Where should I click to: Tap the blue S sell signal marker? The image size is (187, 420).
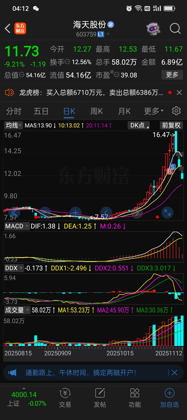(172, 167)
